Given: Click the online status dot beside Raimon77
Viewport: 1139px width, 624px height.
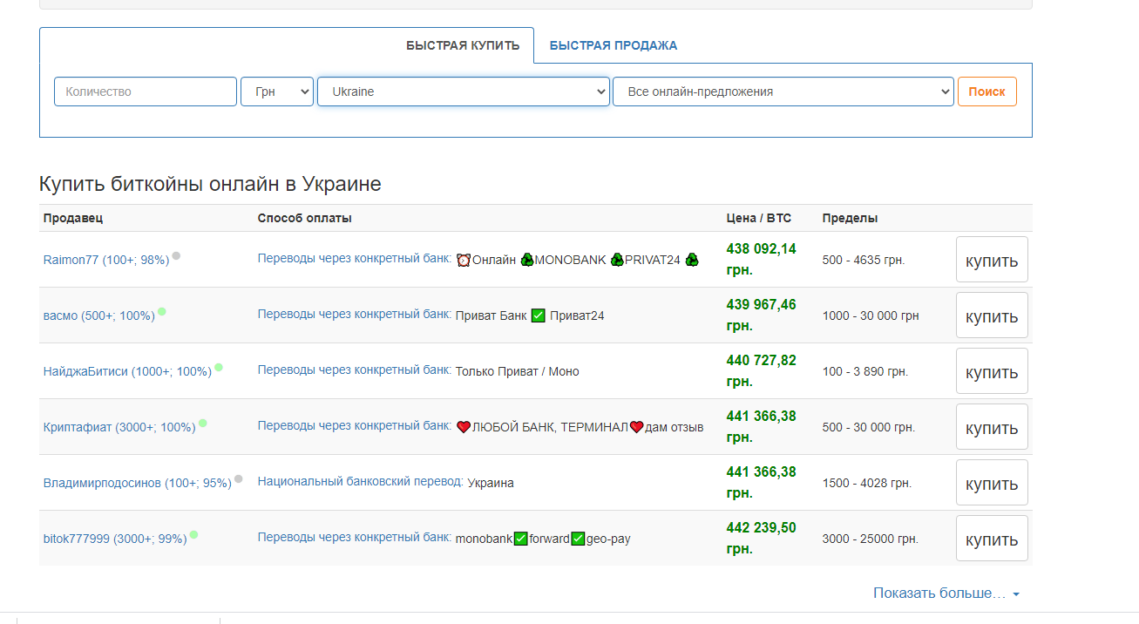Looking at the screenshot, I should [176, 256].
